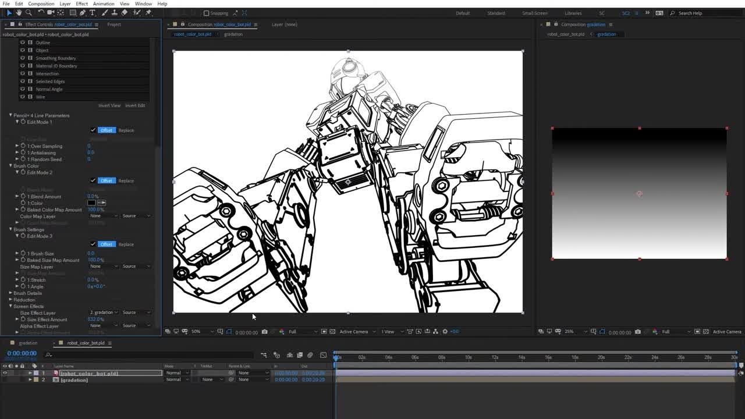Open the Animation menu
The height and width of the screenshot is (419, 745).
(x=103, y=4)
